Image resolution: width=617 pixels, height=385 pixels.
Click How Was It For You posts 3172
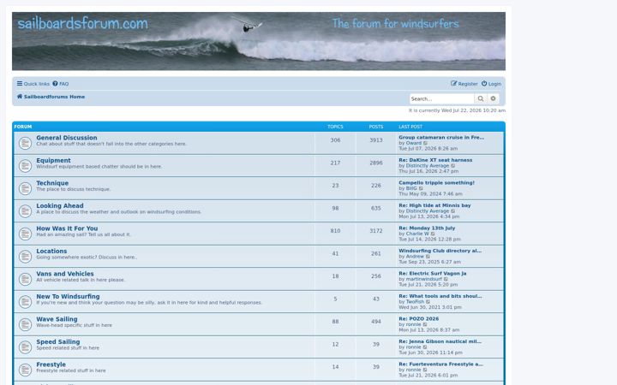coord(376,231)
